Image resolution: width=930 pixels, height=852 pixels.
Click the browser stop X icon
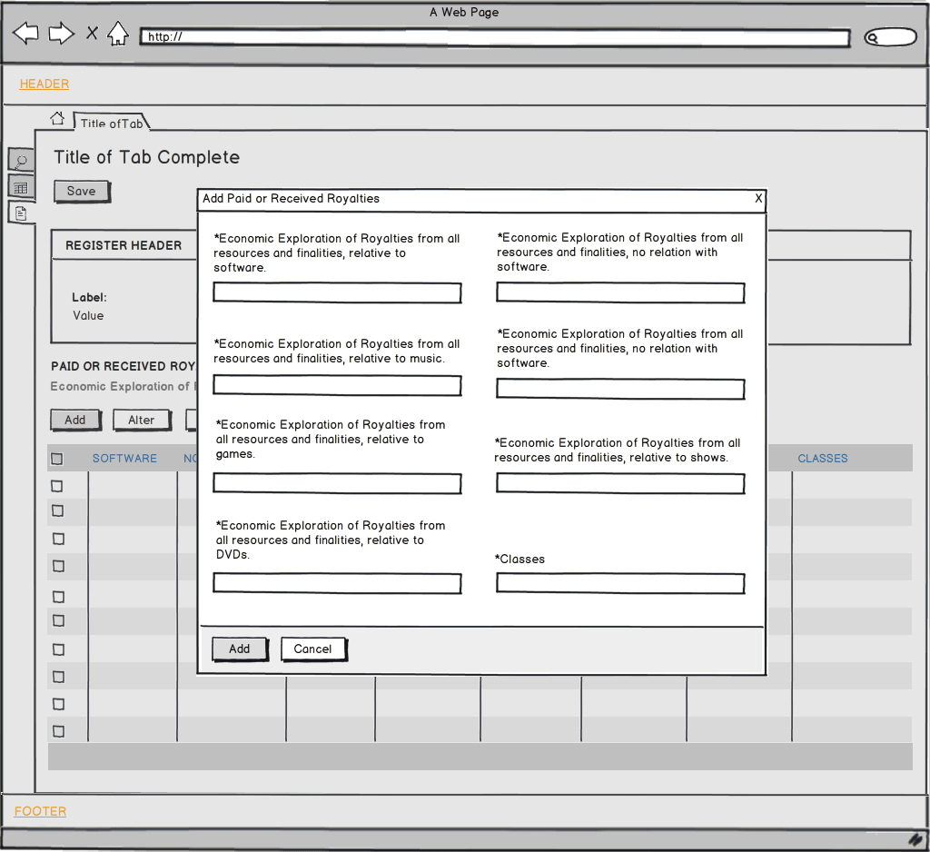92,33
